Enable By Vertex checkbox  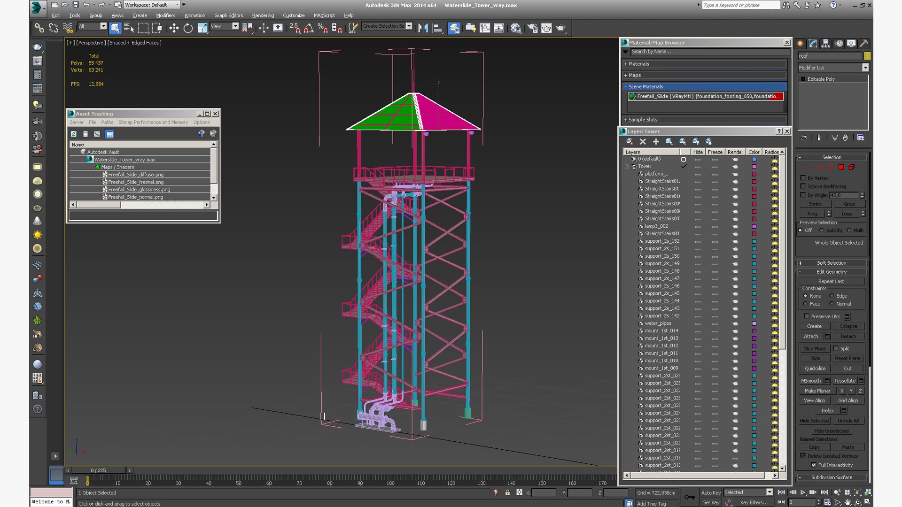click(x=803, y=178)
